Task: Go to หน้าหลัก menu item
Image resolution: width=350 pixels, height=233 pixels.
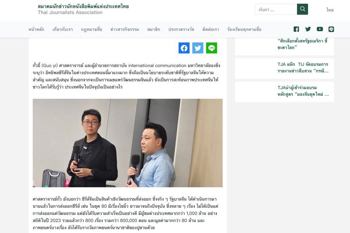Action: coord(36,29)
